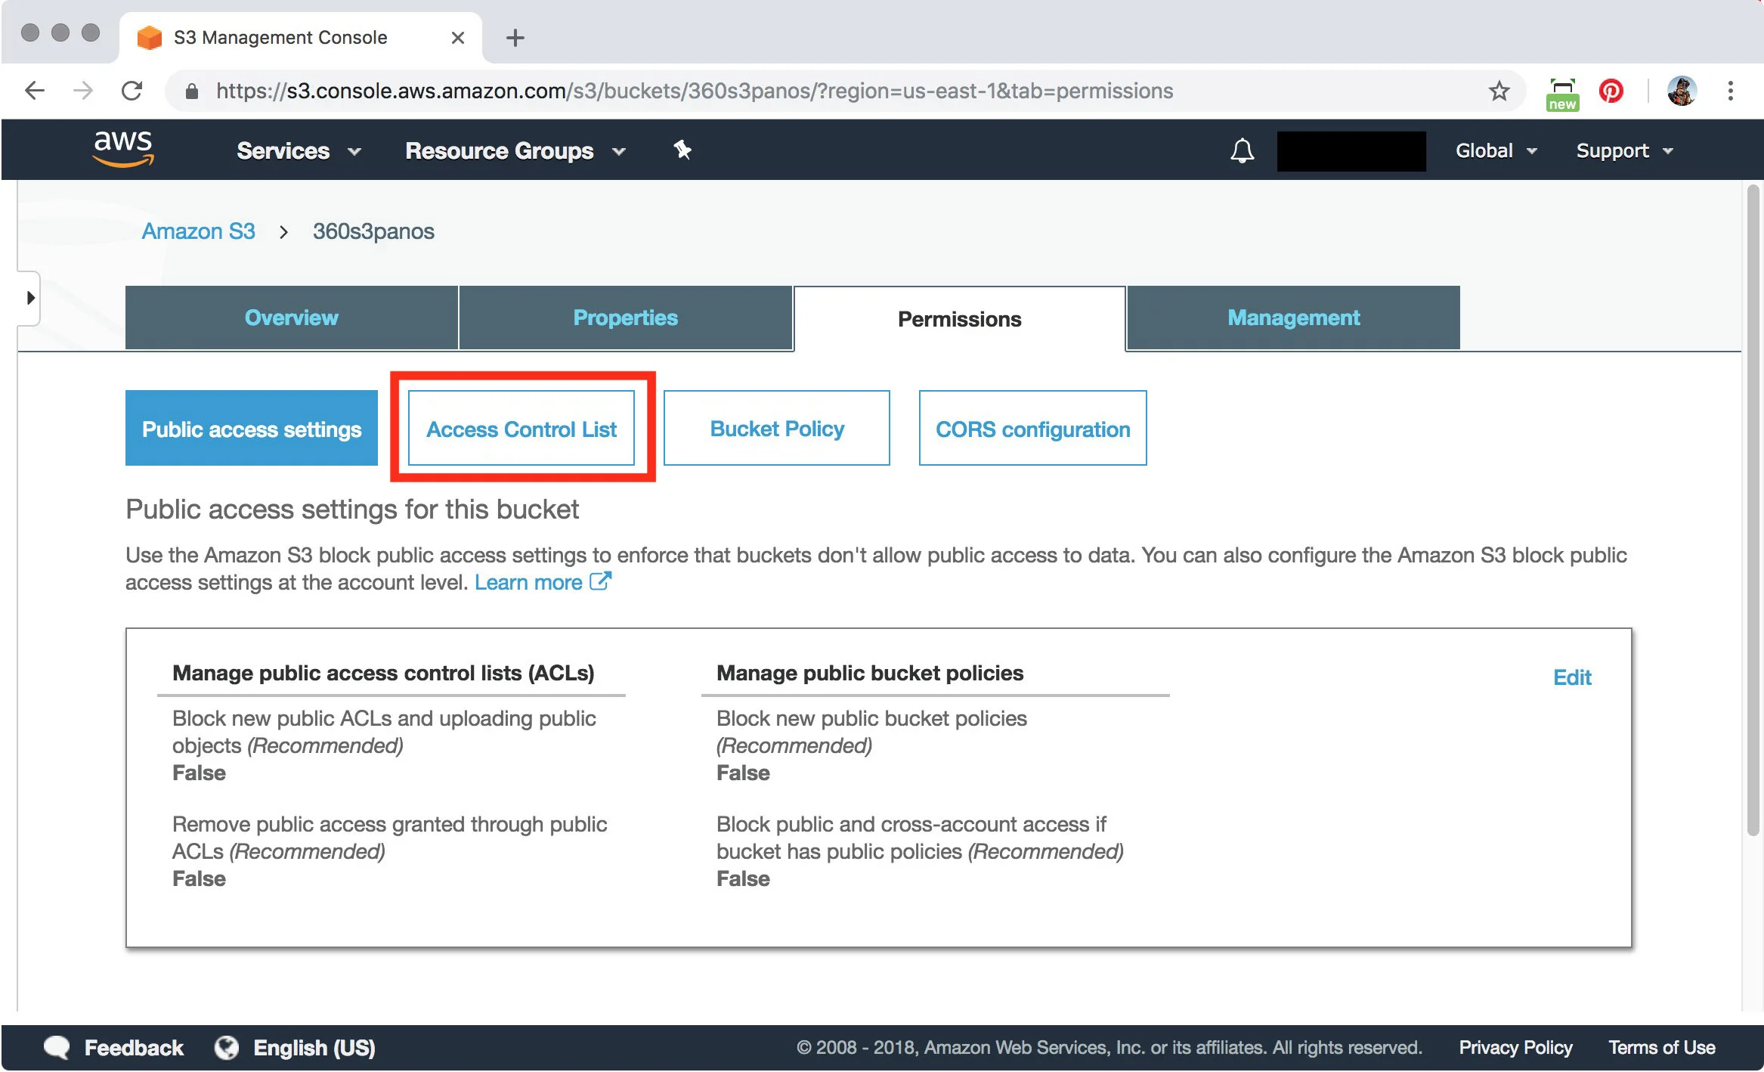Open a new browser tab with plus
The image size is (1764, 1072).
[515, 38]
